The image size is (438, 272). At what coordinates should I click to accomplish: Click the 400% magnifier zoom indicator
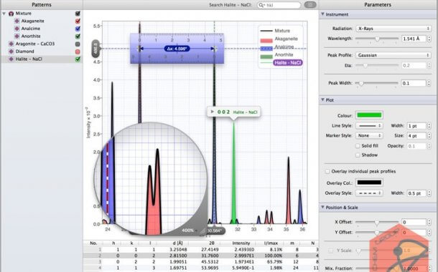click(x=189, y=230)
